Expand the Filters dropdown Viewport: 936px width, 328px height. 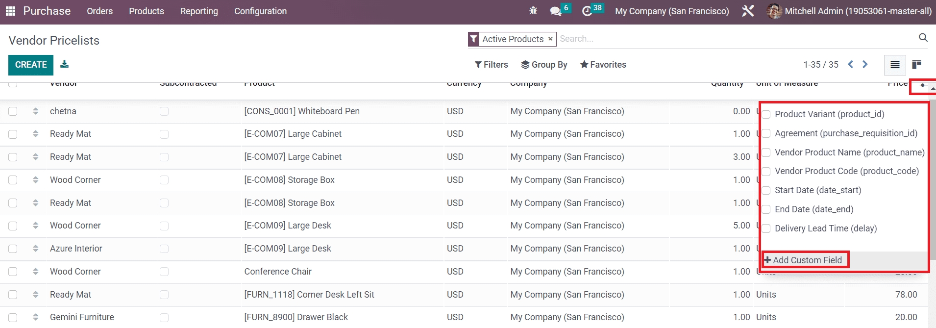coord(491,65)
